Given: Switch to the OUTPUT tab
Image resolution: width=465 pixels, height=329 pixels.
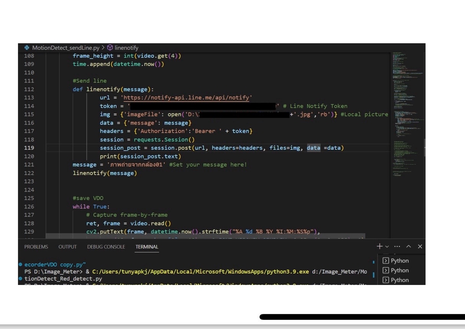Looking at the screenshot, I should coord(67,247).
